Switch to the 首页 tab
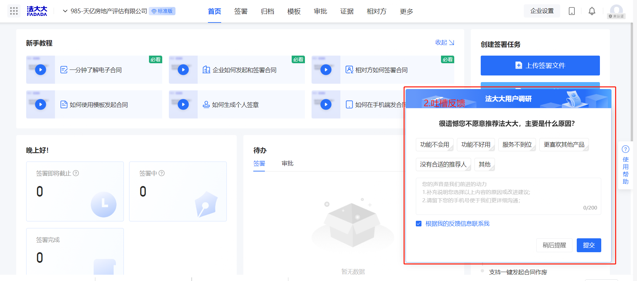Image resolution: width=637 pixels, height=281 pixels. (215, 11)
